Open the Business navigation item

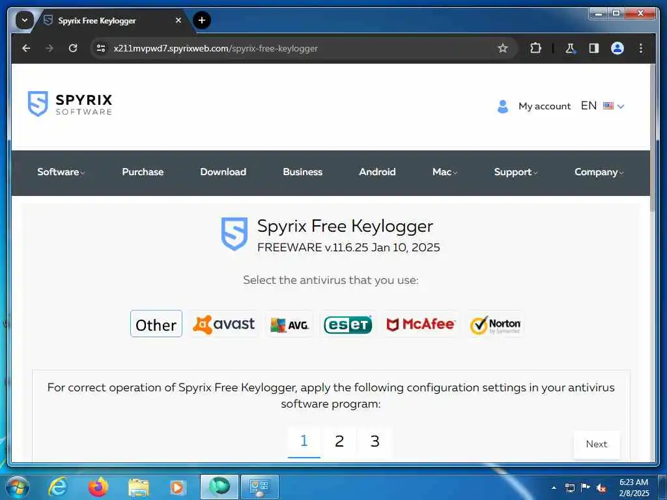coord(302,172)
